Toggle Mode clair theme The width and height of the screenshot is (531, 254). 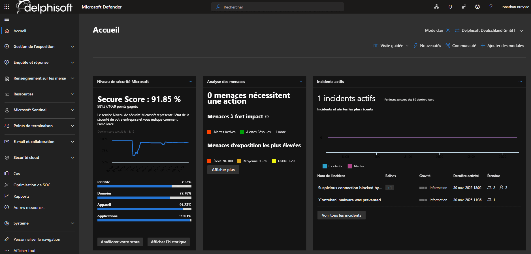click(437, 30)
